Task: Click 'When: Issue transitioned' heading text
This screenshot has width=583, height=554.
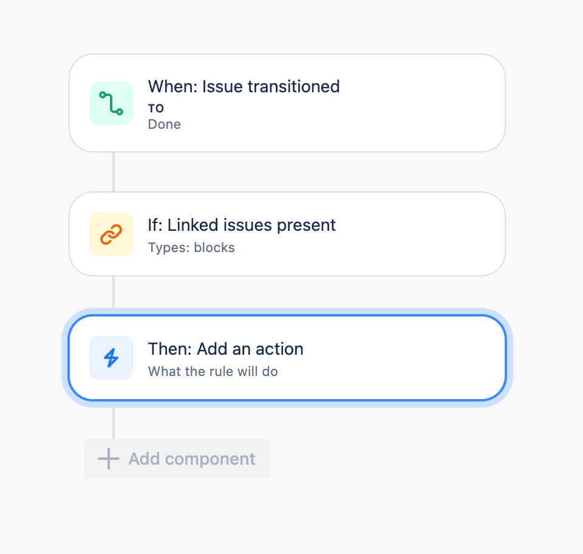Action: point(244,87)
